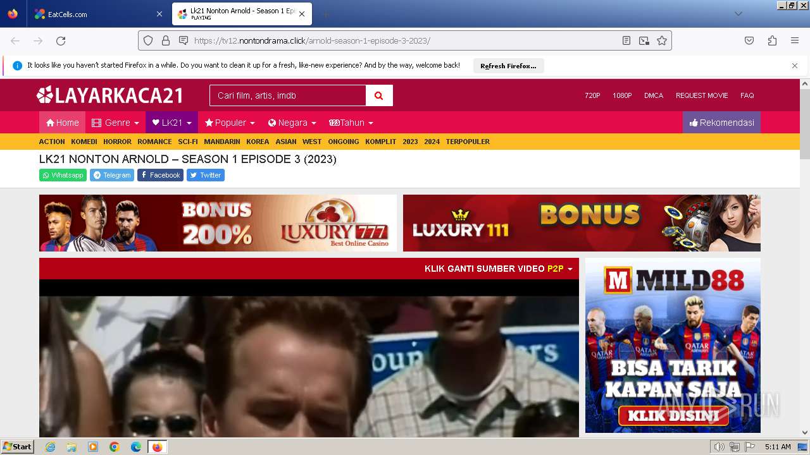Expand the Tahun dropdown
This screenshot has width=810, height=455.
click(351, 123)
